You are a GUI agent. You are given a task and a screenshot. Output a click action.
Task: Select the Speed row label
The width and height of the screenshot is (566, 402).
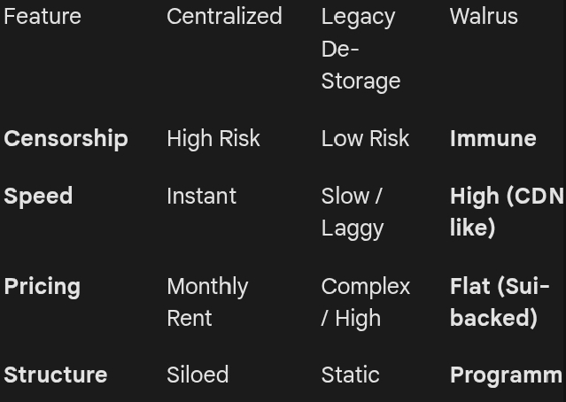click(x=38, y=197)
